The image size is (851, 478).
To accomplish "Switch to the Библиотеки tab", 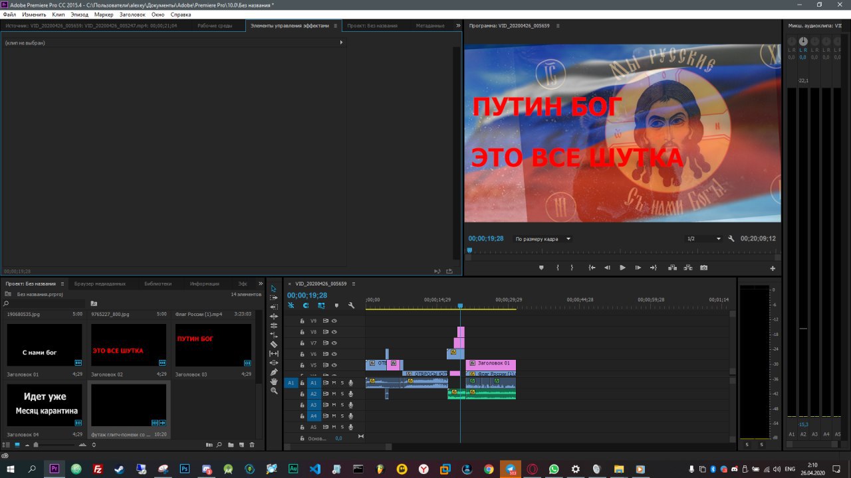I will point(158,283).
